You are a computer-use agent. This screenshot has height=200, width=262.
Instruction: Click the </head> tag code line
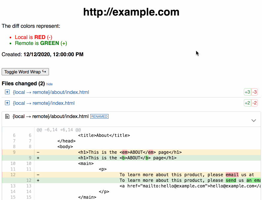66,141
